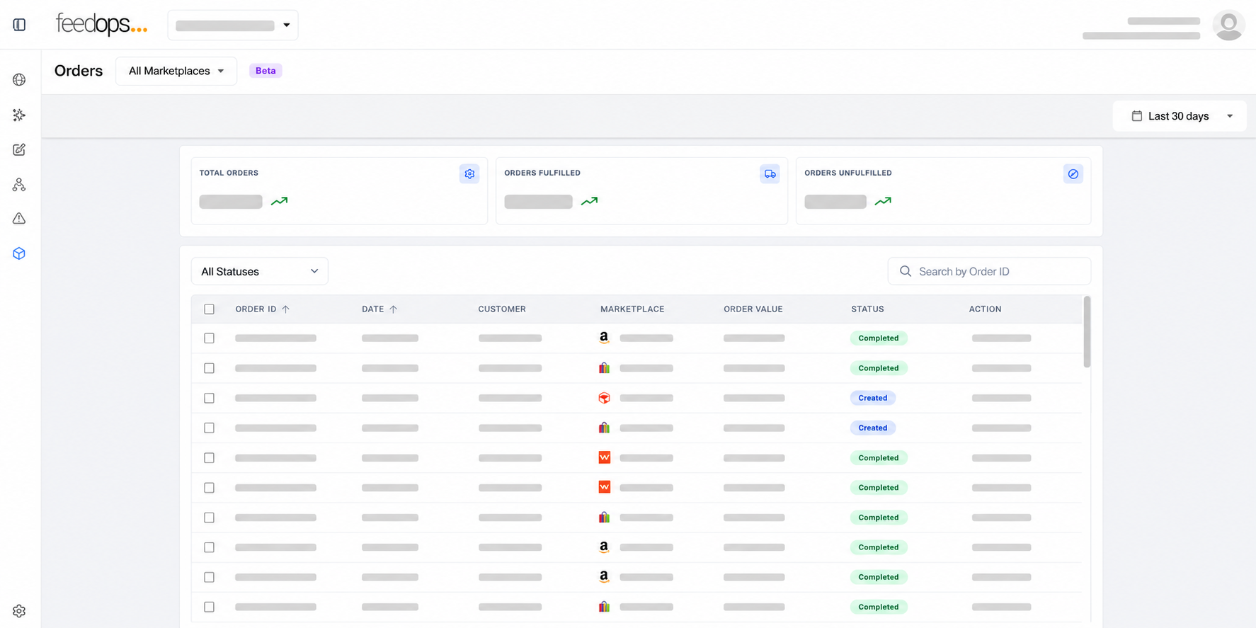Screen dimensions: 1256x628
Task: Focus the Search by Order ID field
Action: 989,271
